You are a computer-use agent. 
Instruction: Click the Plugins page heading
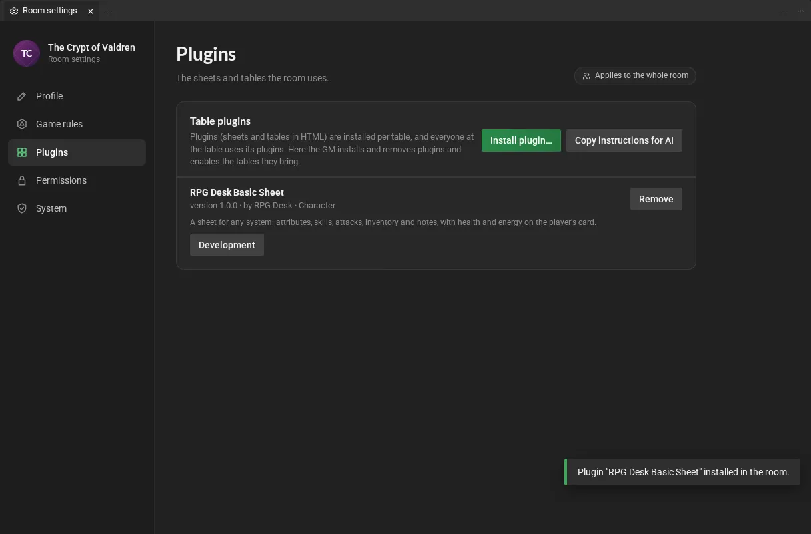tap(206, 54)
